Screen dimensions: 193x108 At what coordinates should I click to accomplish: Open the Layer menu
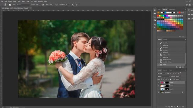(x=14, y=1)
